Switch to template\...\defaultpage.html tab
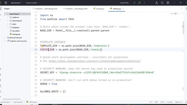Viewport: 187px width, 105px height. [x=75, y=9]
